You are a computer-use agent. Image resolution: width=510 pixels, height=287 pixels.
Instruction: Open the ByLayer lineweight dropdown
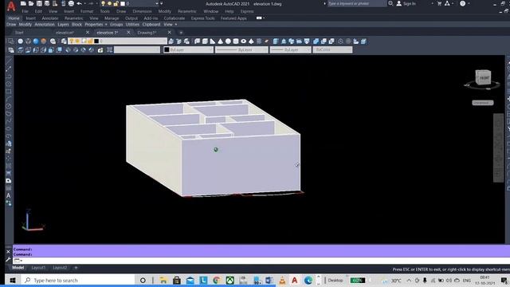tap(290, 49)
